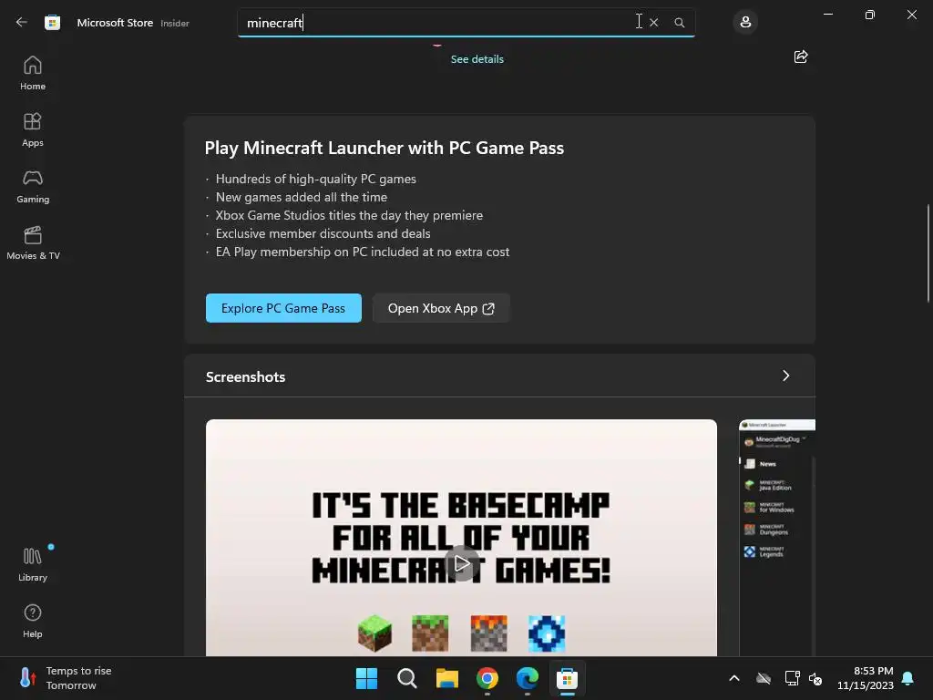Viewport: 933px width, 700px height.
Task: Expand Screenshots with the chevron arrow
Action: coord(786,376)
